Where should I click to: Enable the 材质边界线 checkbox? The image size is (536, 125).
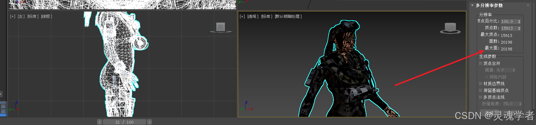pyautogui.click(x=481, y=84)
